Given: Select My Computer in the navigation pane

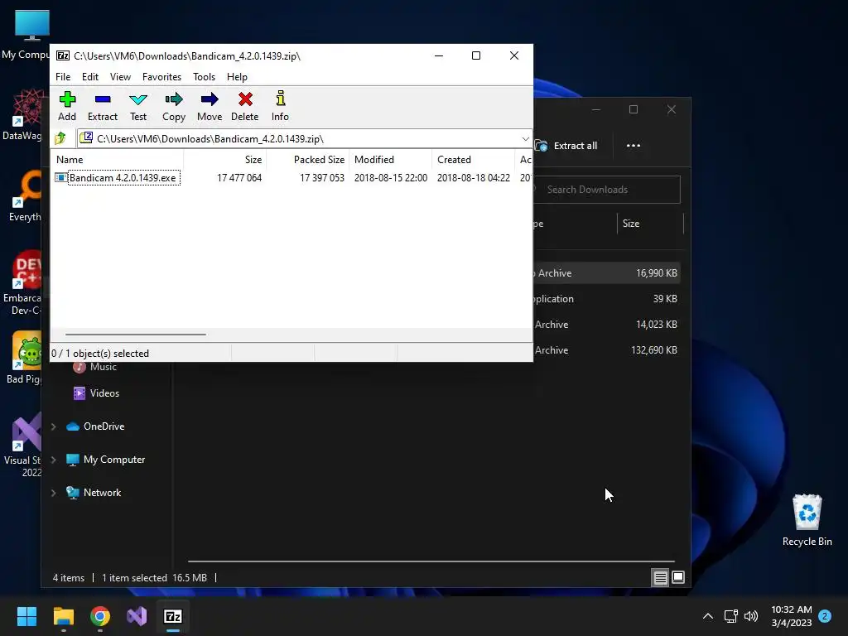Looking at the screenshot, I should [105, 459].
